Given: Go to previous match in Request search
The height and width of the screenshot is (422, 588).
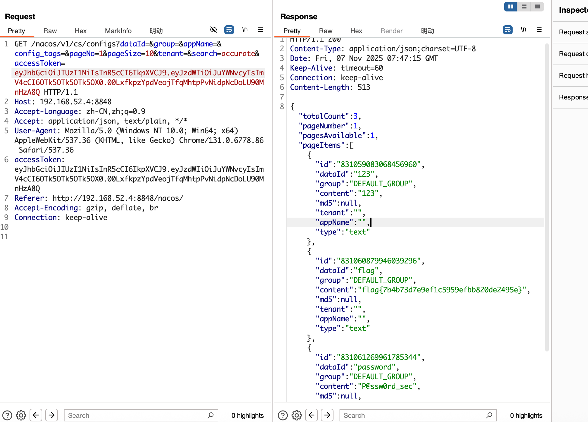Looking at the screenshot, I should 36,415.
